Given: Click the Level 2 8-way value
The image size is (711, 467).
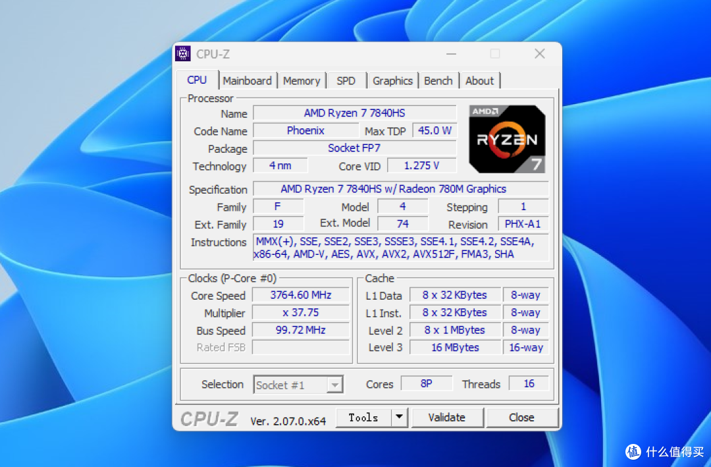Looking at the screenshot, I should [x=525, y=330].
